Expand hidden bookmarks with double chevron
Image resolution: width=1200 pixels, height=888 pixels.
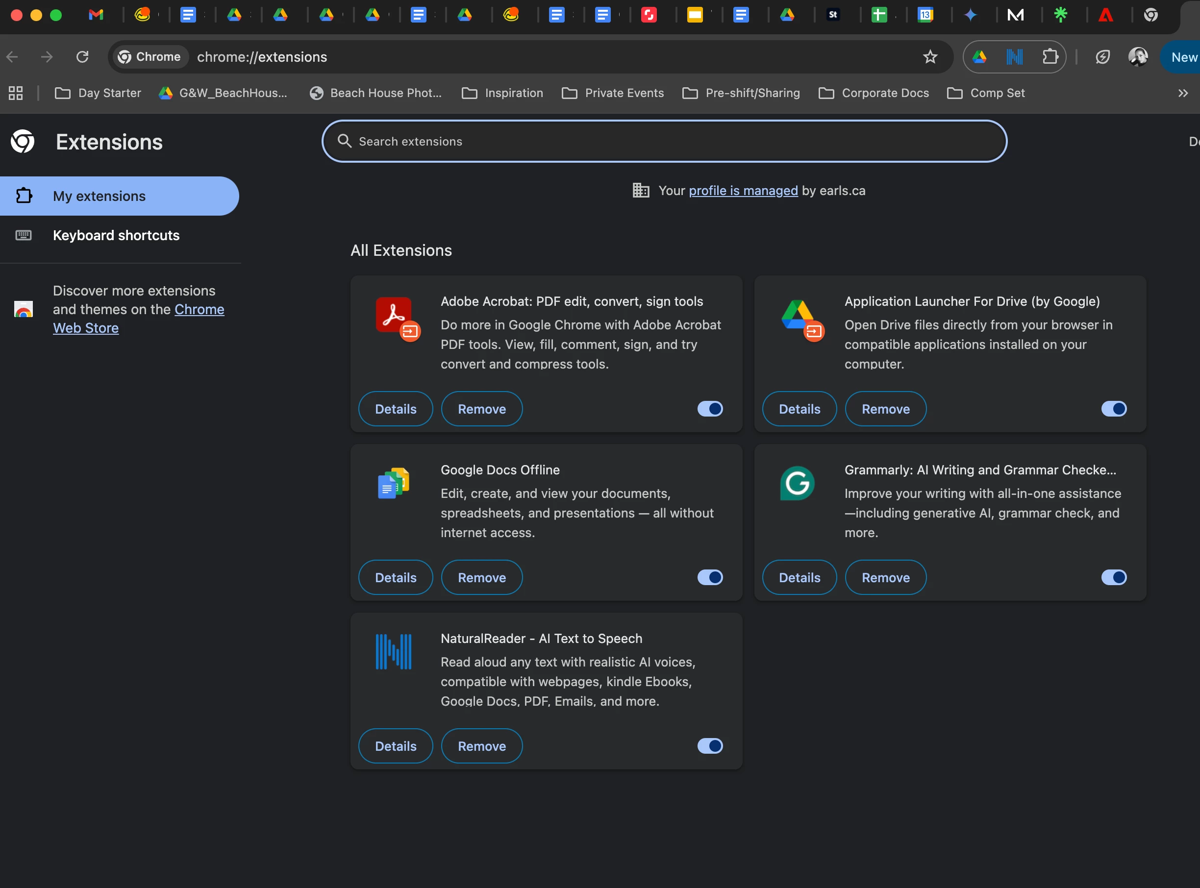[1183, 93]
